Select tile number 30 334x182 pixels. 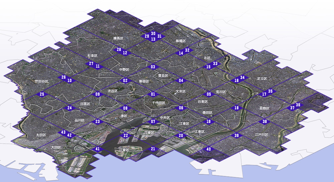[153, 33]
